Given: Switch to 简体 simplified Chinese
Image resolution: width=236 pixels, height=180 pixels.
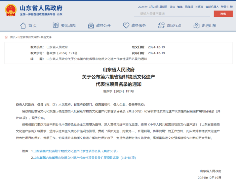Looking at the screenshot, I should click(x=172, y=7).
